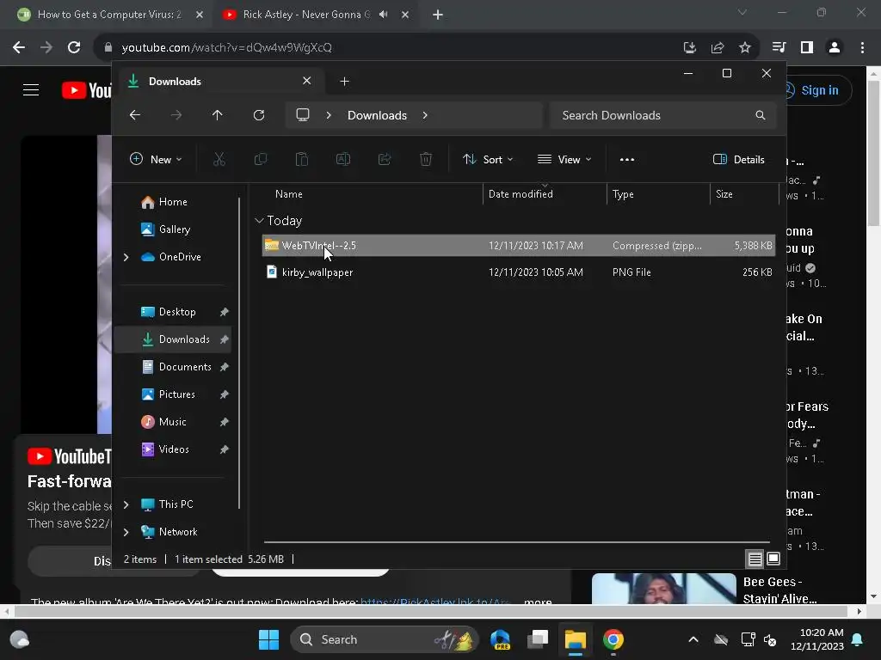Open File Explorer from taskbar
The width and height of the screenshot is (881, 660).
[576, 639]
